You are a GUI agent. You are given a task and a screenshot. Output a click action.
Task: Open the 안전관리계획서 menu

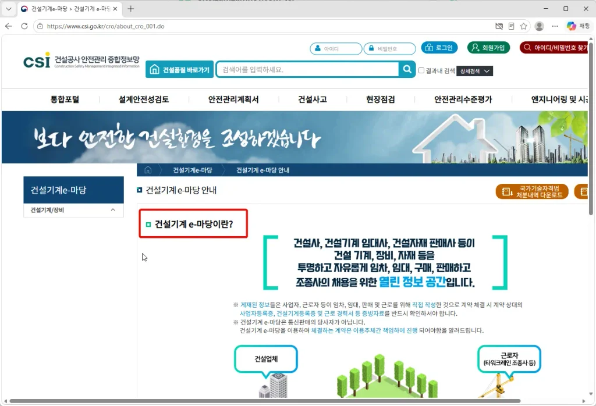[x=233, y=99]
